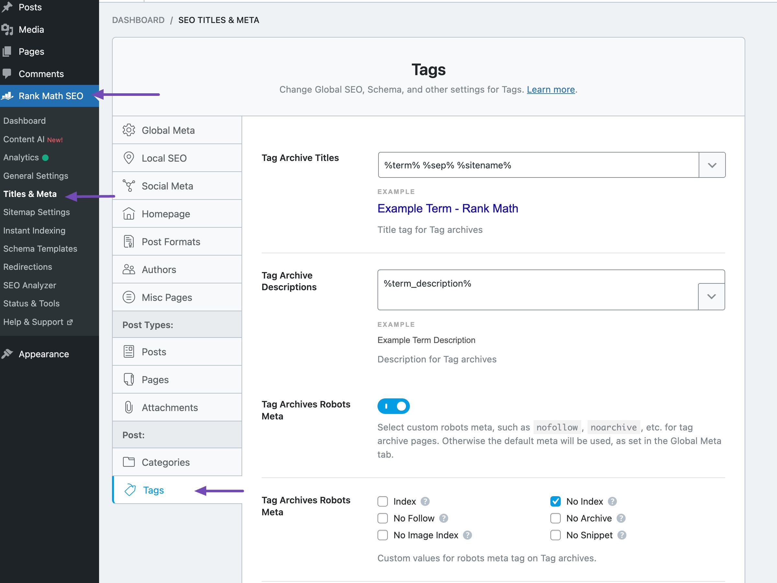The width and height of the screenshot is (777, 583).
Task: Click the Homepage house icon
Action: tap(129, 214)
